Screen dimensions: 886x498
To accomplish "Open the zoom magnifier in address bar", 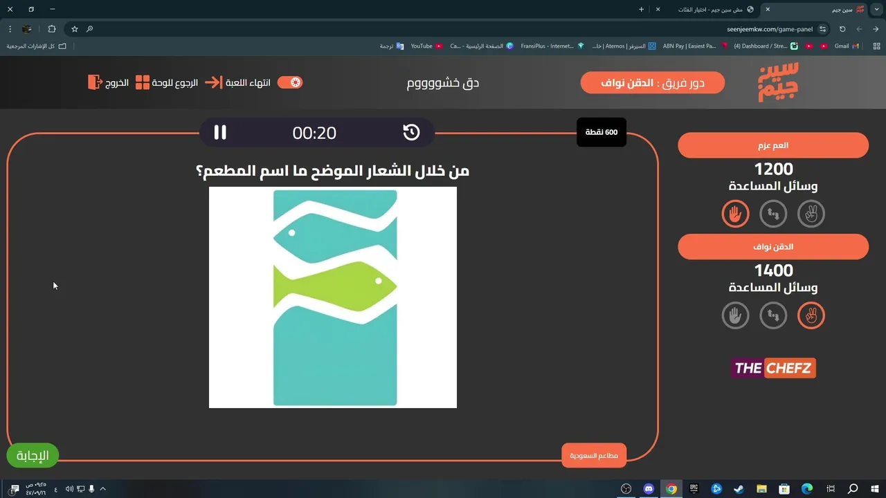I will [90, 29].
